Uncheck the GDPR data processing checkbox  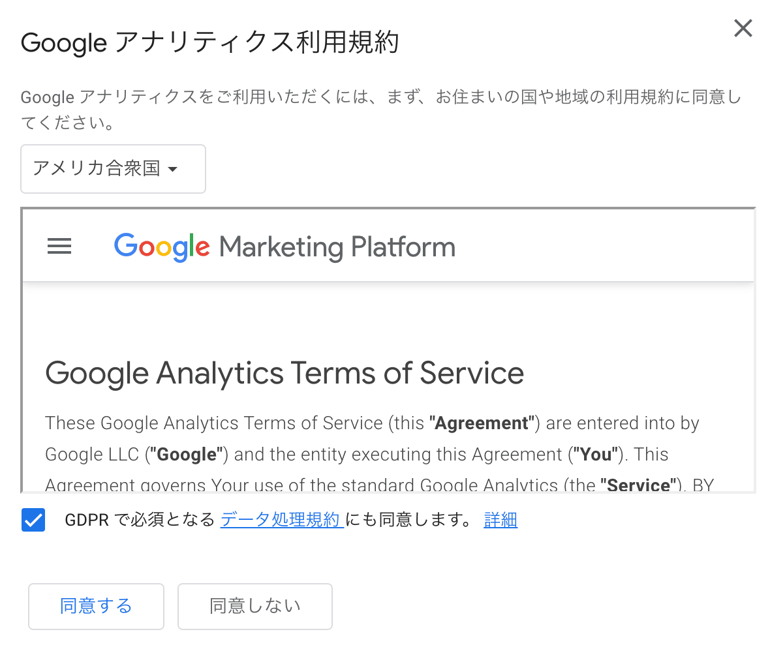(x=33, y=521)
